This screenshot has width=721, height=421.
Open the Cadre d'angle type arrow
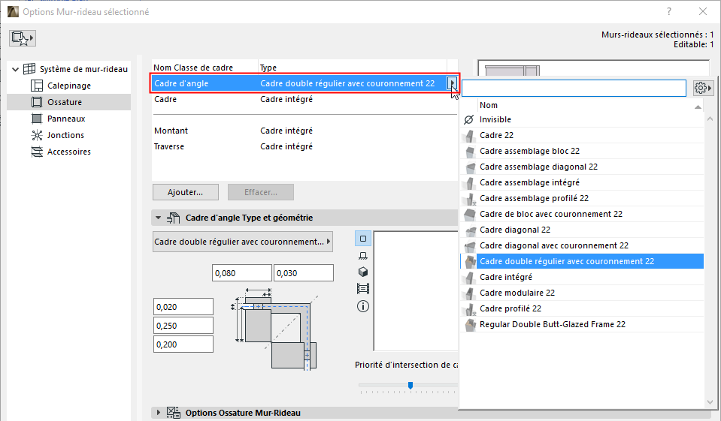(x=453, y=83)
